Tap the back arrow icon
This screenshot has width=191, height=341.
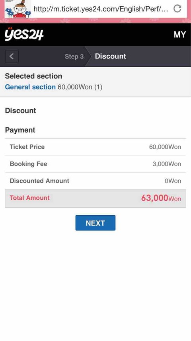pyautogui.click(x=12, y=57)
